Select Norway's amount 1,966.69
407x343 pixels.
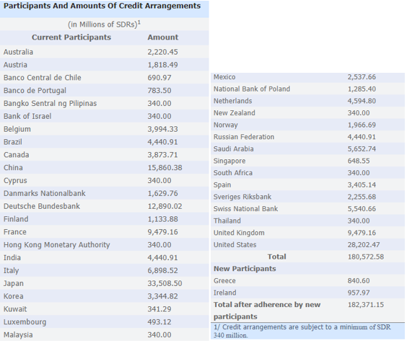point(362,125)
